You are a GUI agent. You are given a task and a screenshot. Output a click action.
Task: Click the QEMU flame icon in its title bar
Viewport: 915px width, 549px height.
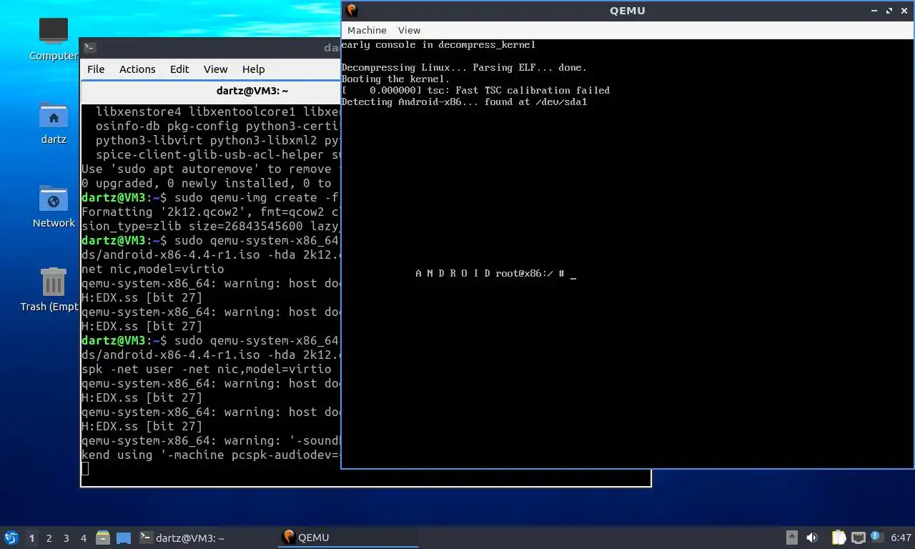click(x=351, y=10)
